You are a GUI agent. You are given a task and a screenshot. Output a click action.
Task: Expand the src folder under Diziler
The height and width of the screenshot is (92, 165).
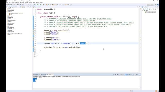click(8, 15)
